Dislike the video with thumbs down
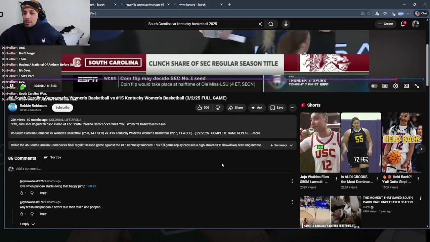This screenshot has height=242, width=430. tap(218, 108)
